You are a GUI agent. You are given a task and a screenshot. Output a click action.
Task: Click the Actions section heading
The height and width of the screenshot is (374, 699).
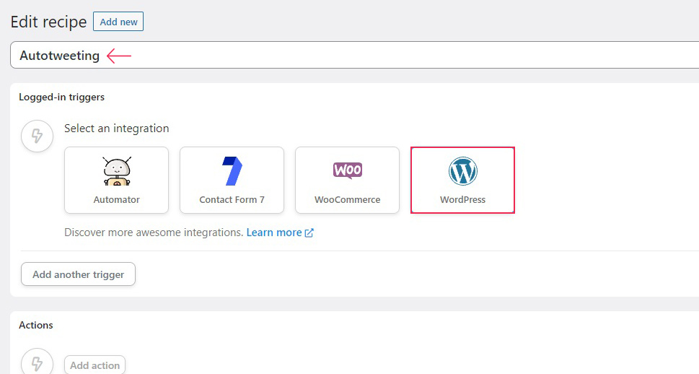pyautogui.click(x=35, y=325)
